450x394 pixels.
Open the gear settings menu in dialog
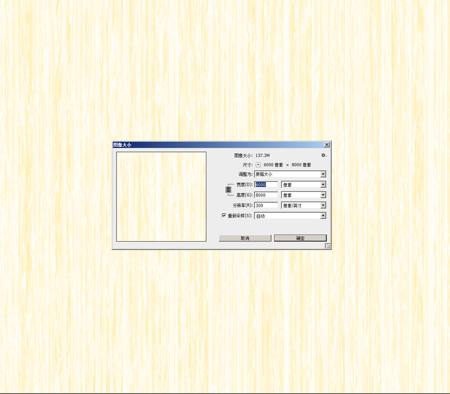click(x=323, y=155)
